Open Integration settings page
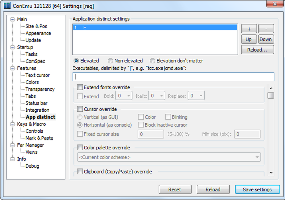This screenshot has width=285, height=200. (37, 110)
